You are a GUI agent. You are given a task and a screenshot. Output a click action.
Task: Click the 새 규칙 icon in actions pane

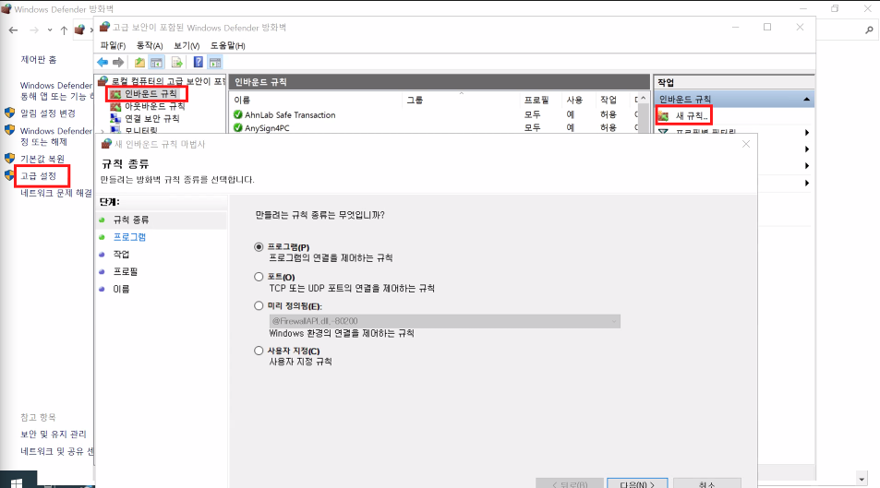(x=664, y=116)
